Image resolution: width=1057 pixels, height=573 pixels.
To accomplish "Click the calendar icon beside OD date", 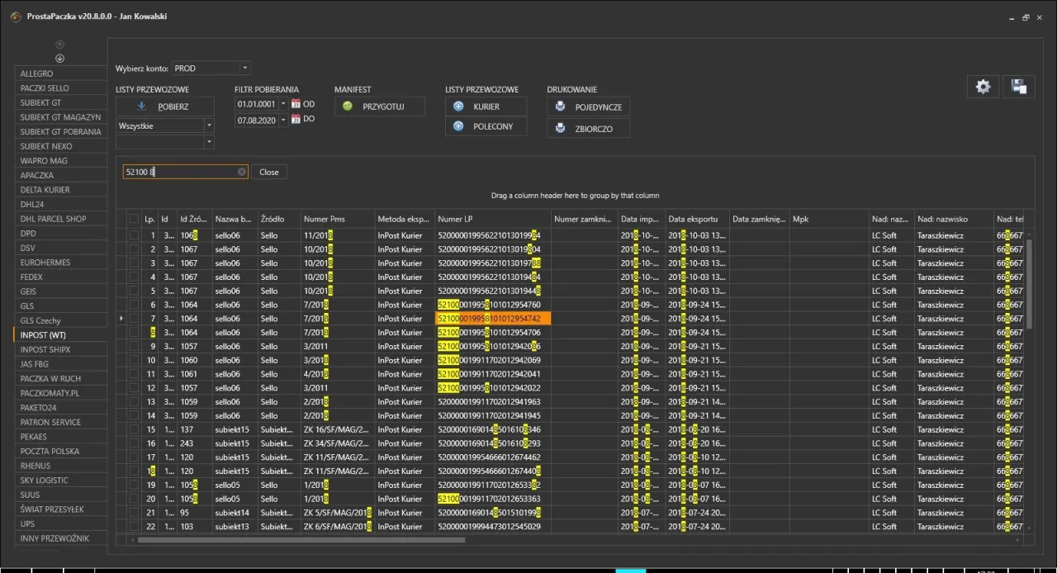I will coord(296,104).
